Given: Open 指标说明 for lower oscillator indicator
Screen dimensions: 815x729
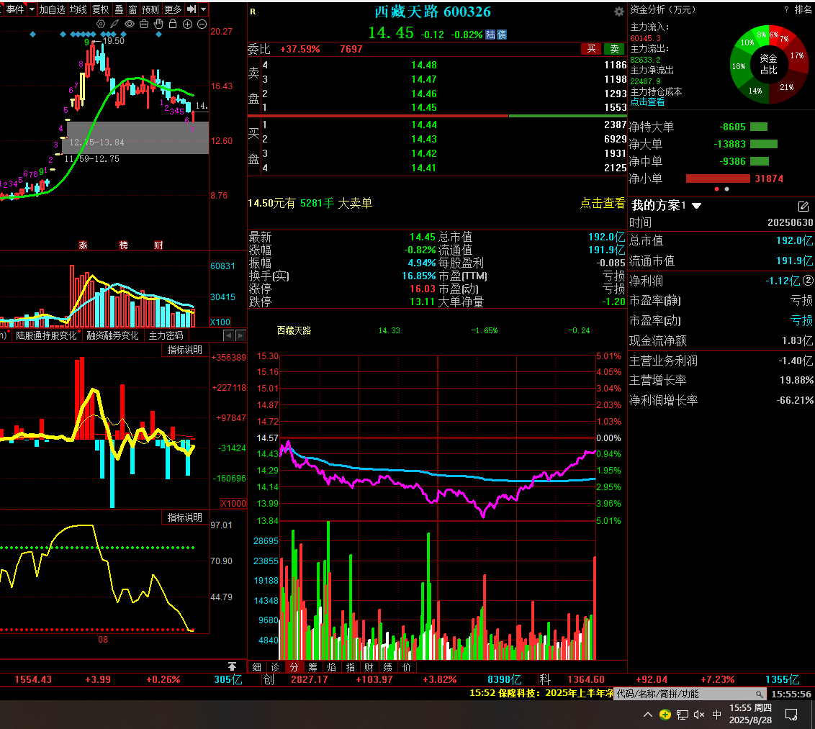Looking at the screenshot, I should coord(184,518).
